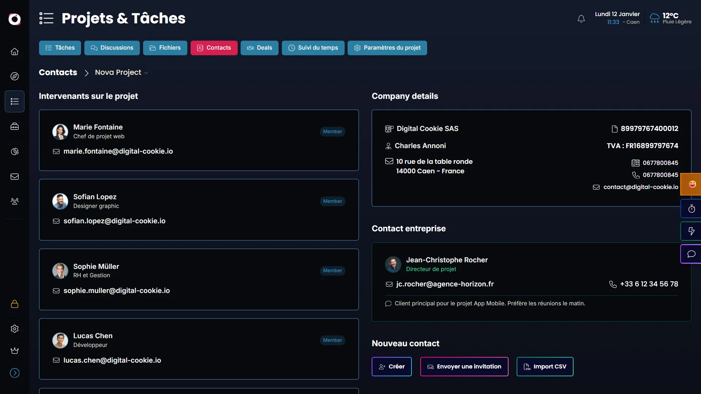
Task: Open the crown premium icon
Action: [15, 351]
